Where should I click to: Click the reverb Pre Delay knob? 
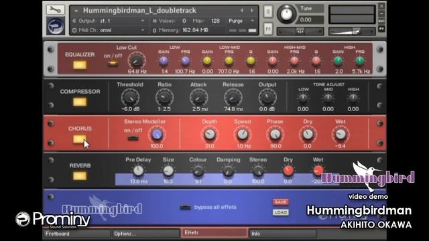(x=139, y=171)
